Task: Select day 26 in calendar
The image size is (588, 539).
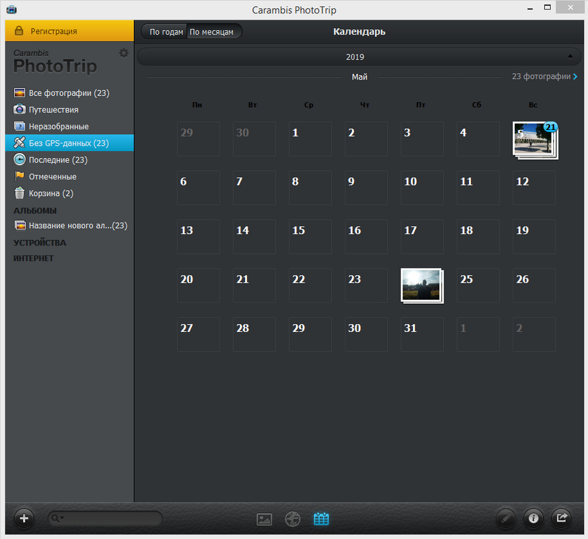Action: click(x=534, y=286)
